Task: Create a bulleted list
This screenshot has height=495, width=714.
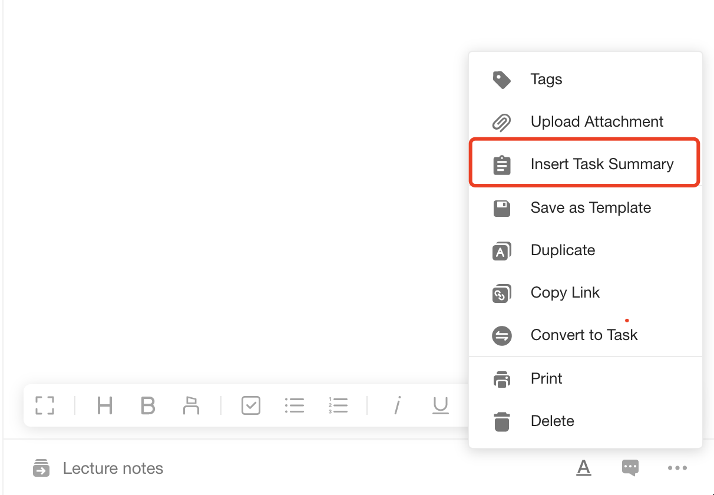Action: coord(295,405)
